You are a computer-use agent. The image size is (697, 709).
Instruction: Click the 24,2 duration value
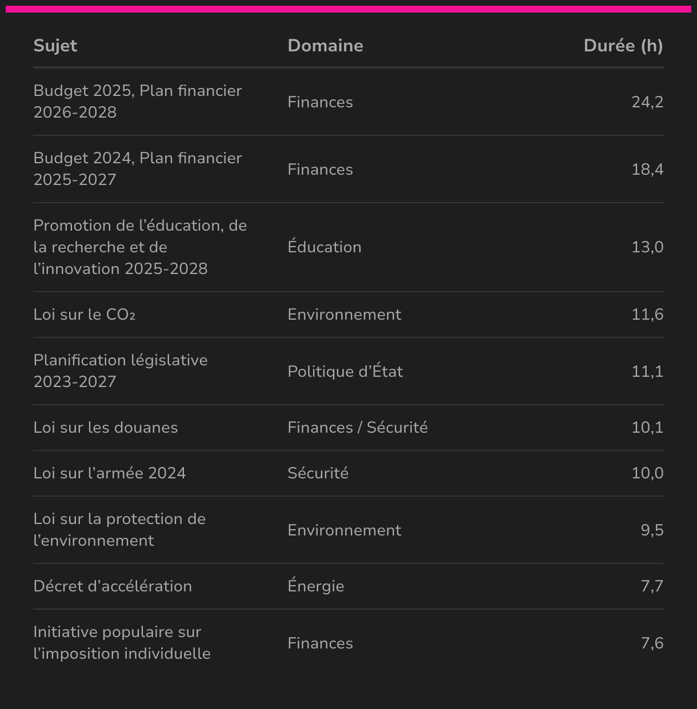click(647, 102)
